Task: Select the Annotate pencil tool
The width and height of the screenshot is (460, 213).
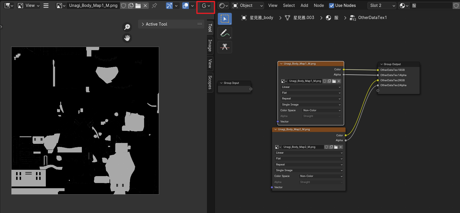Action: [225, 33]
